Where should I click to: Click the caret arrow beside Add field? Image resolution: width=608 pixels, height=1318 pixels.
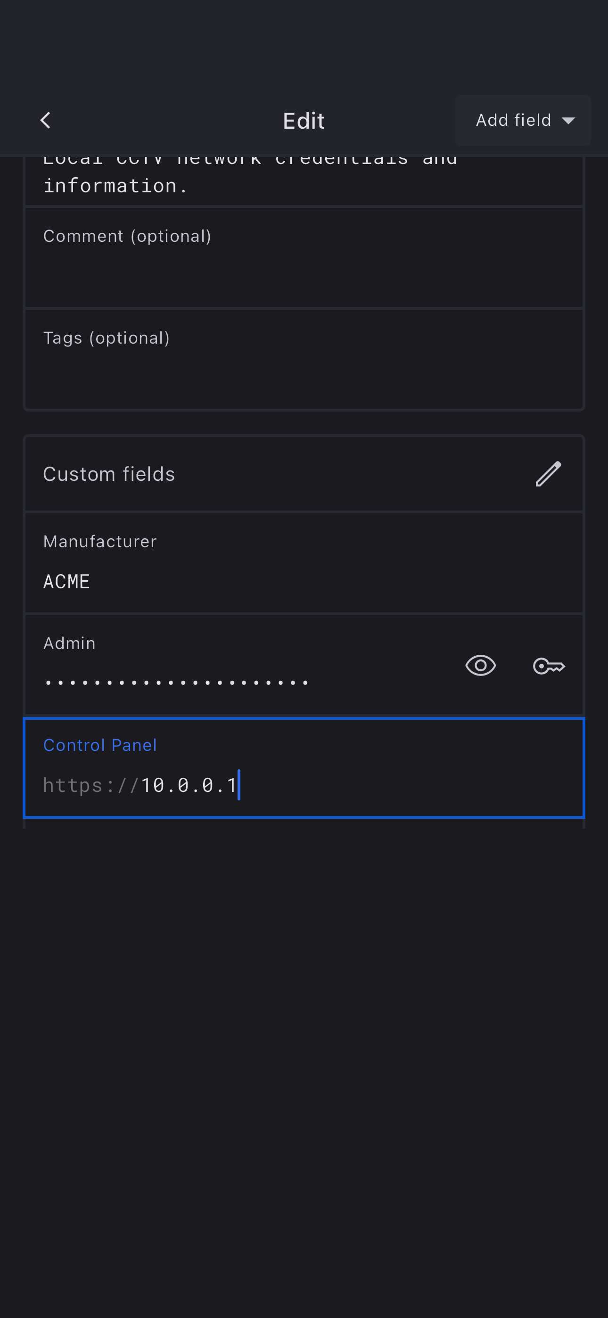tap(568, 121)
